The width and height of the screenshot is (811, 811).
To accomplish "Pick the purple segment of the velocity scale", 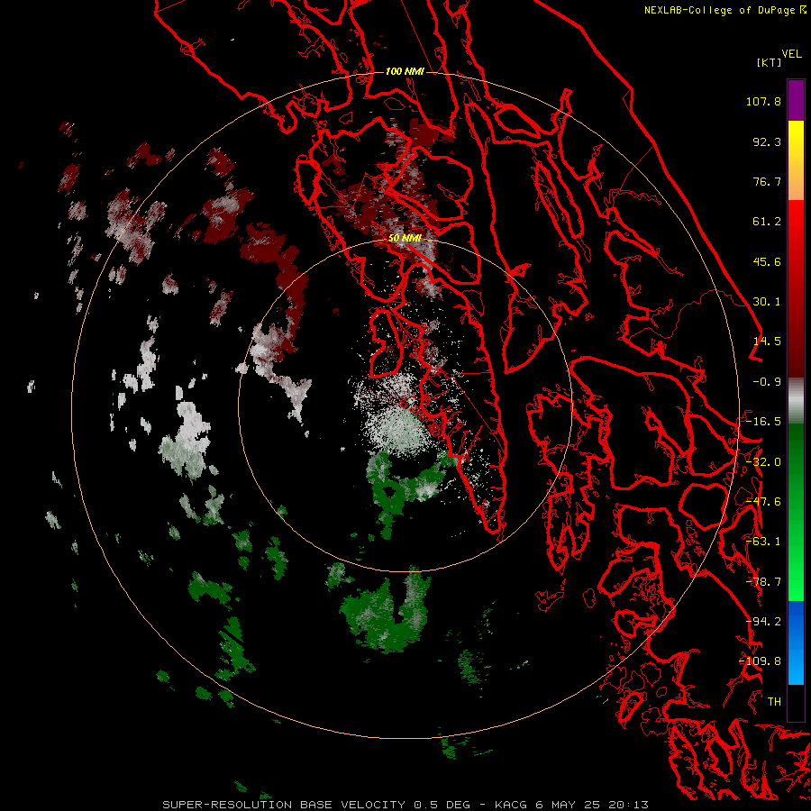I will coord(796,101).
